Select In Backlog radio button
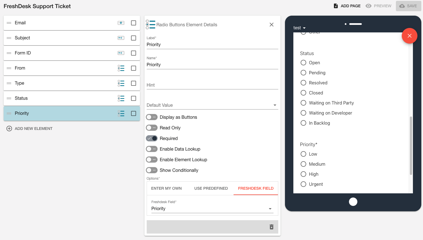The width and height of the screenshot is (423, 240). tap(303, 123)
